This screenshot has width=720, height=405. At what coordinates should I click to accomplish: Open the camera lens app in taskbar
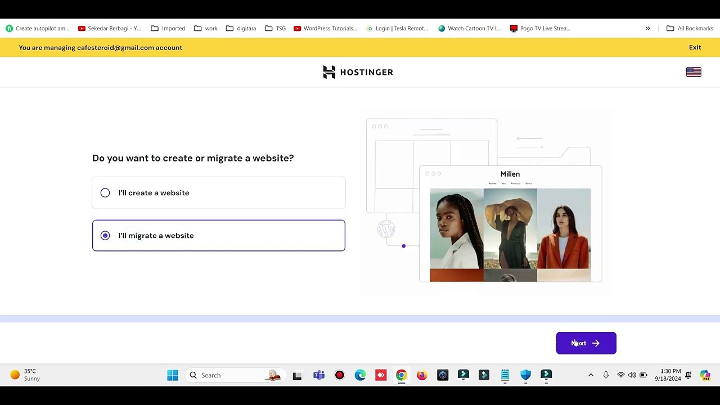(x=443, y=375)
